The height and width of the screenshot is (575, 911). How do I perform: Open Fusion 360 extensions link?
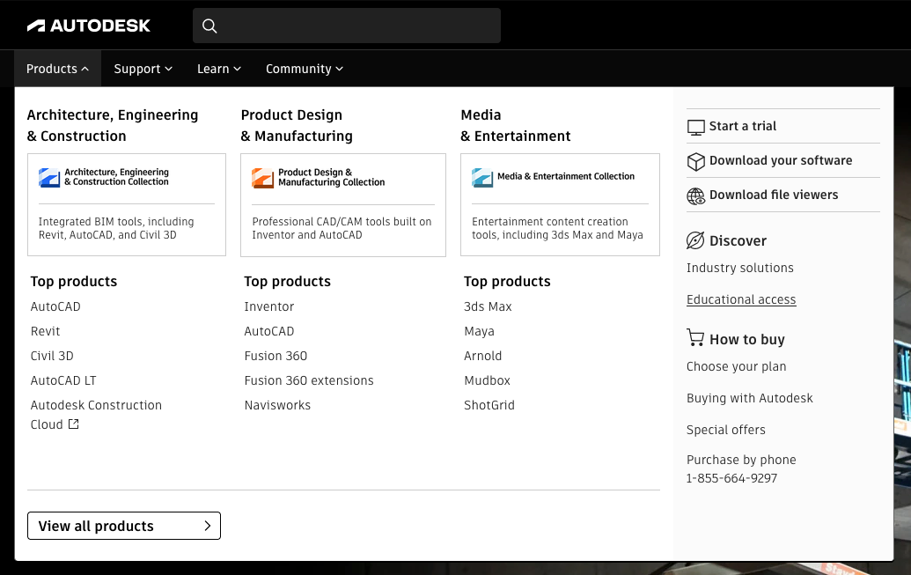tap(309, 380)
